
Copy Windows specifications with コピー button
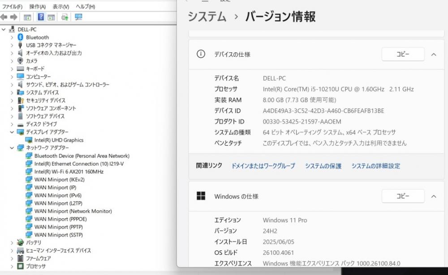coord(403,196)
